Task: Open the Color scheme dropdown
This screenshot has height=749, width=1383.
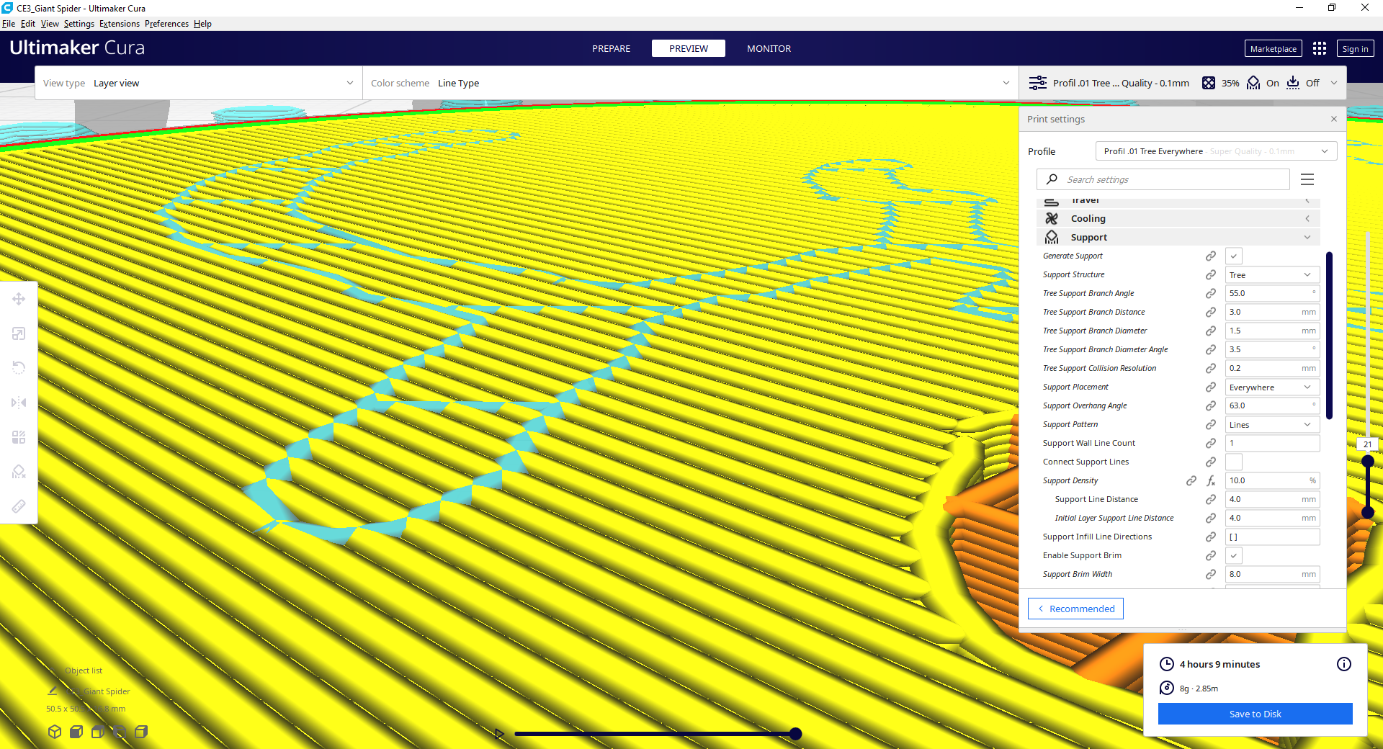Action: point(690,83)
